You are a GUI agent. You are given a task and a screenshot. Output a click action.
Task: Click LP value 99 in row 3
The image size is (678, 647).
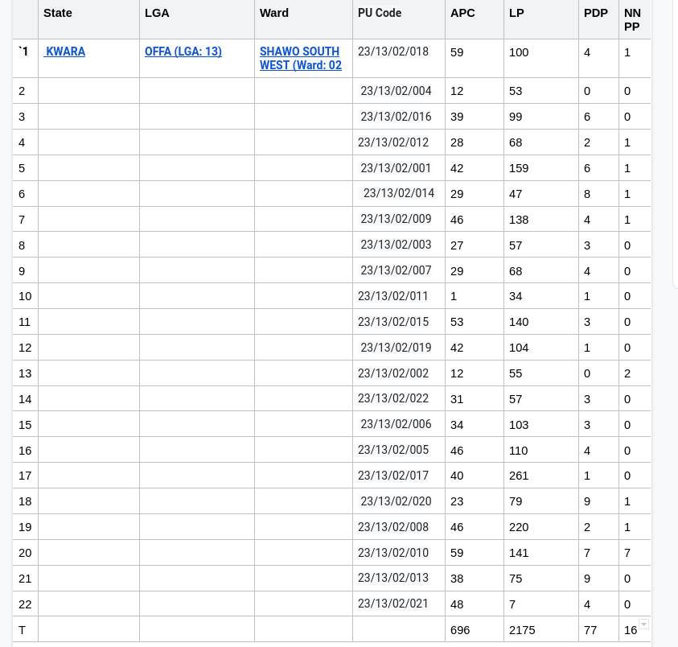point(516,117)
